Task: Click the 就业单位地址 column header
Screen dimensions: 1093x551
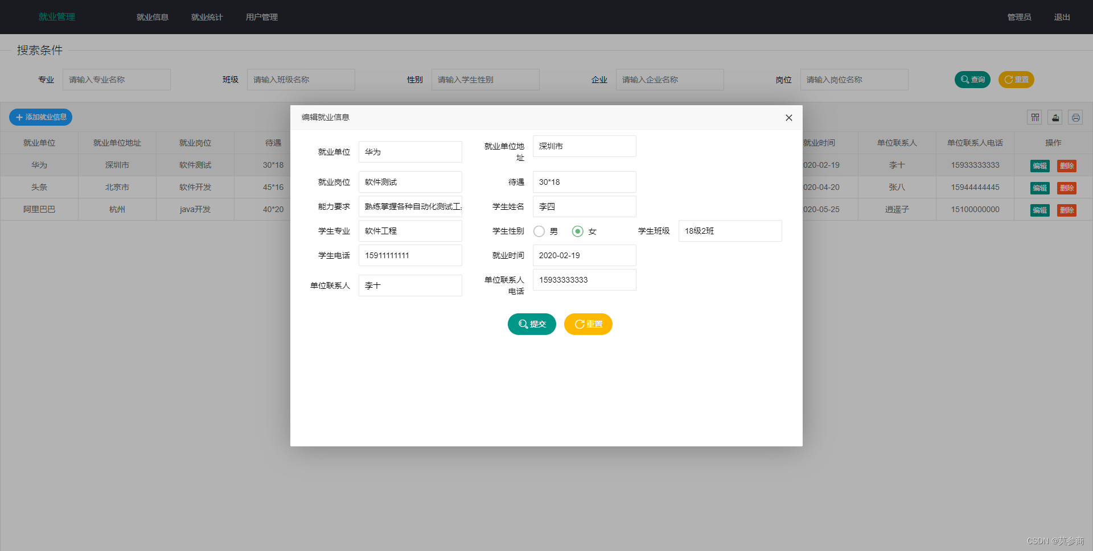Action: [117, 143]
